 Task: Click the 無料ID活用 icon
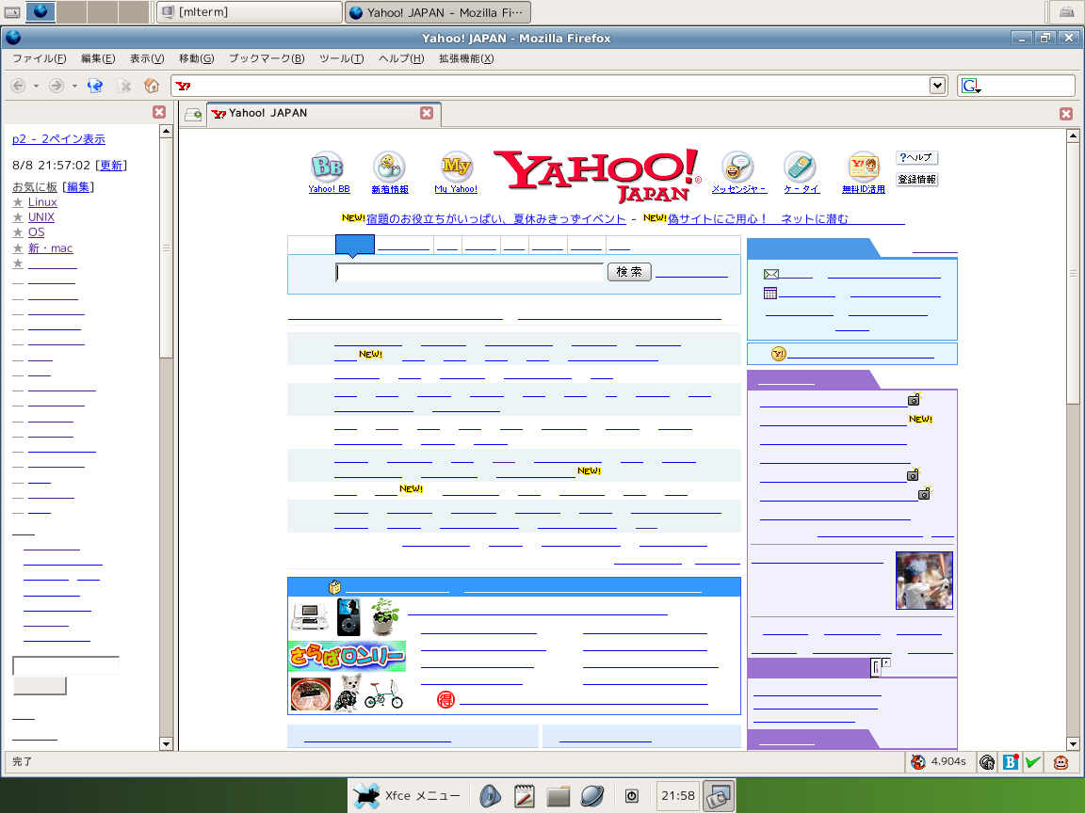[864, 167]
